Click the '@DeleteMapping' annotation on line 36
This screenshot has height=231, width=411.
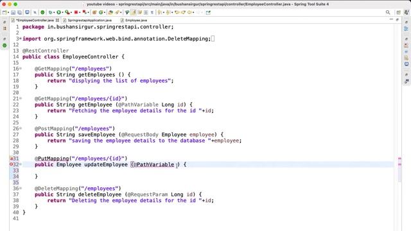57,189
